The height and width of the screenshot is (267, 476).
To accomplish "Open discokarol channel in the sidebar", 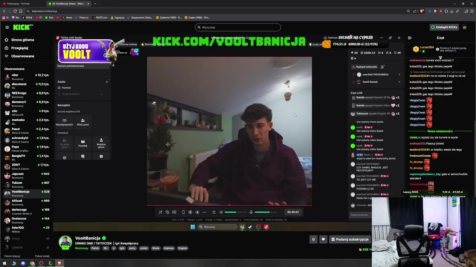I will 27,86.
